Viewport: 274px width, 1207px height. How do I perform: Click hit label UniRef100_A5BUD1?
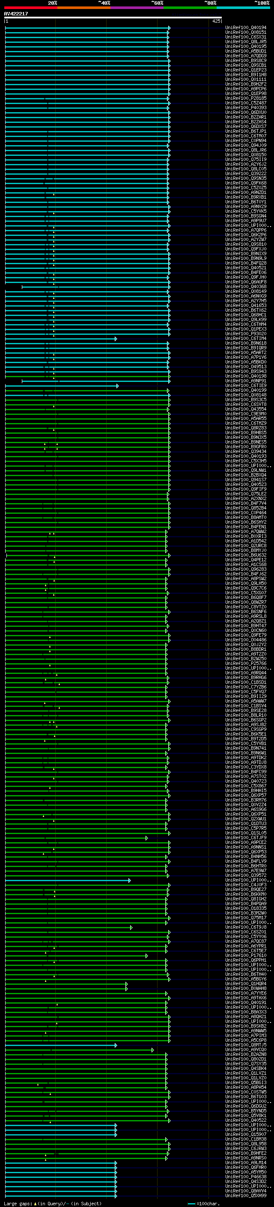tap(246, 51)
